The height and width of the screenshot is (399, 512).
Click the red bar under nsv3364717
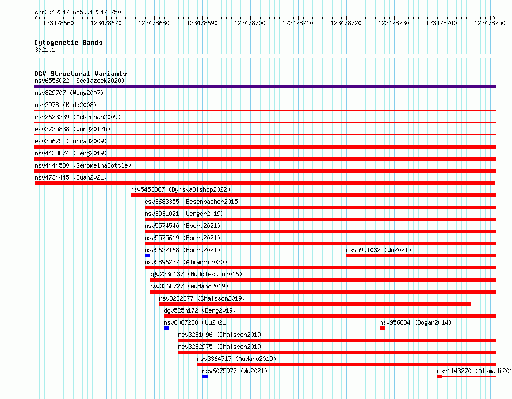click(346, 364)
